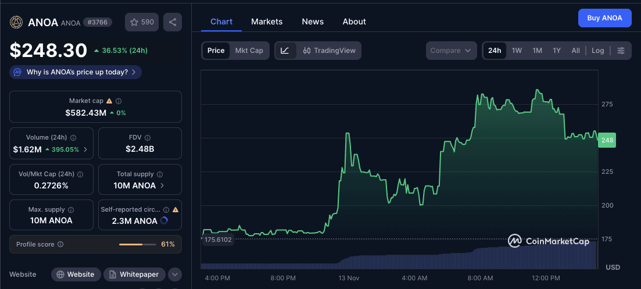Select the 1W time range
The image size is (641, 289).
pyautogui.click(x=517, y=51)
